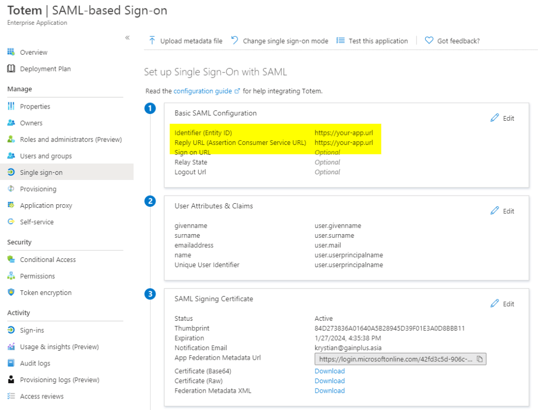Viewport: 538px width, 410px height.
Task: Click the Logout Url label
Action: (190, 172)
